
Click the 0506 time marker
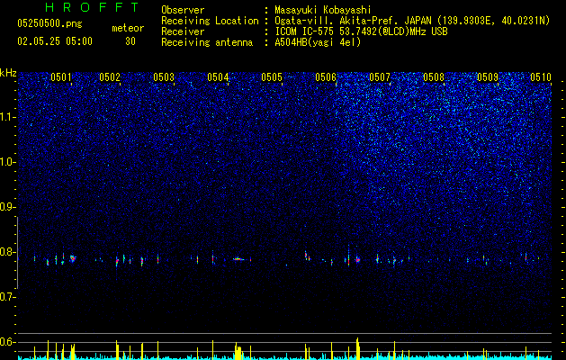[326, 77]
